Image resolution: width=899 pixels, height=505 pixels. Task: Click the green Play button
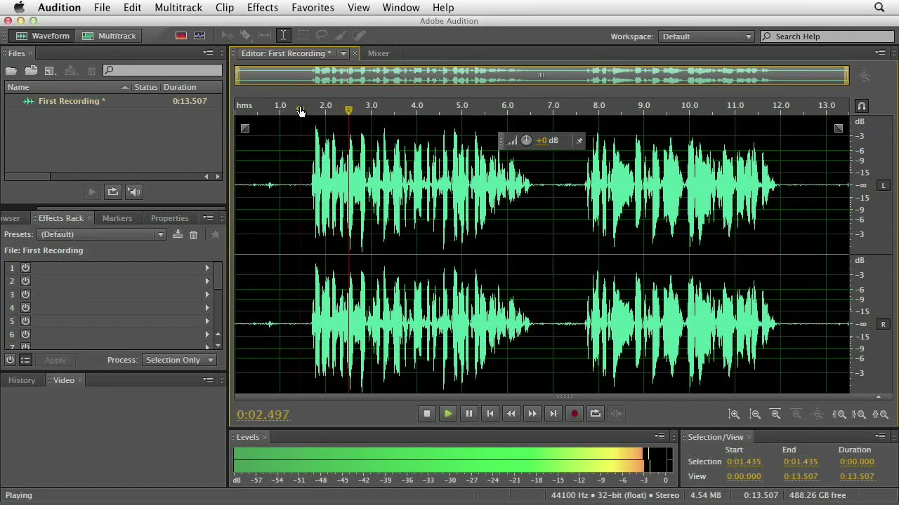[x=447, y=414]
